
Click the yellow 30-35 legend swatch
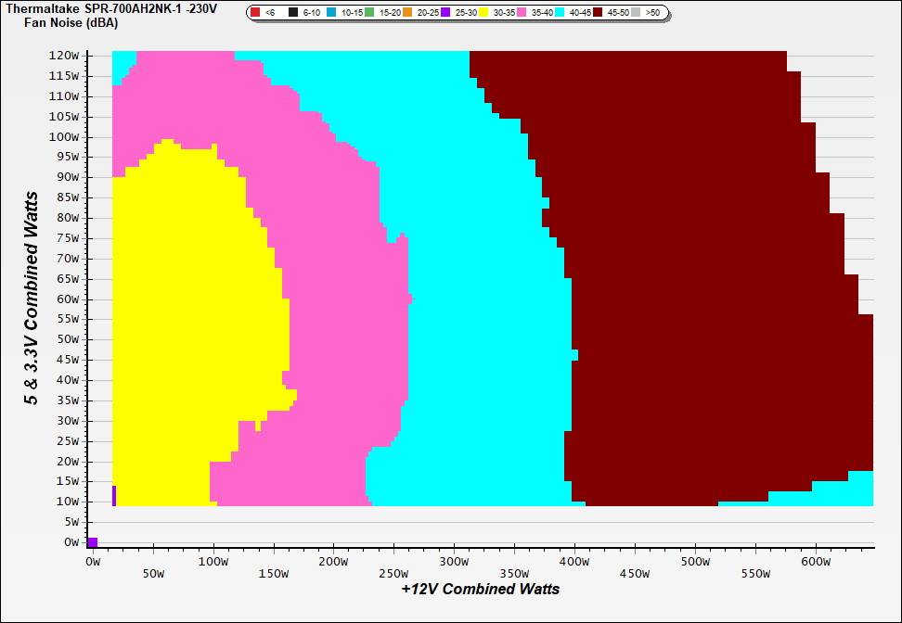click(484, 13)
